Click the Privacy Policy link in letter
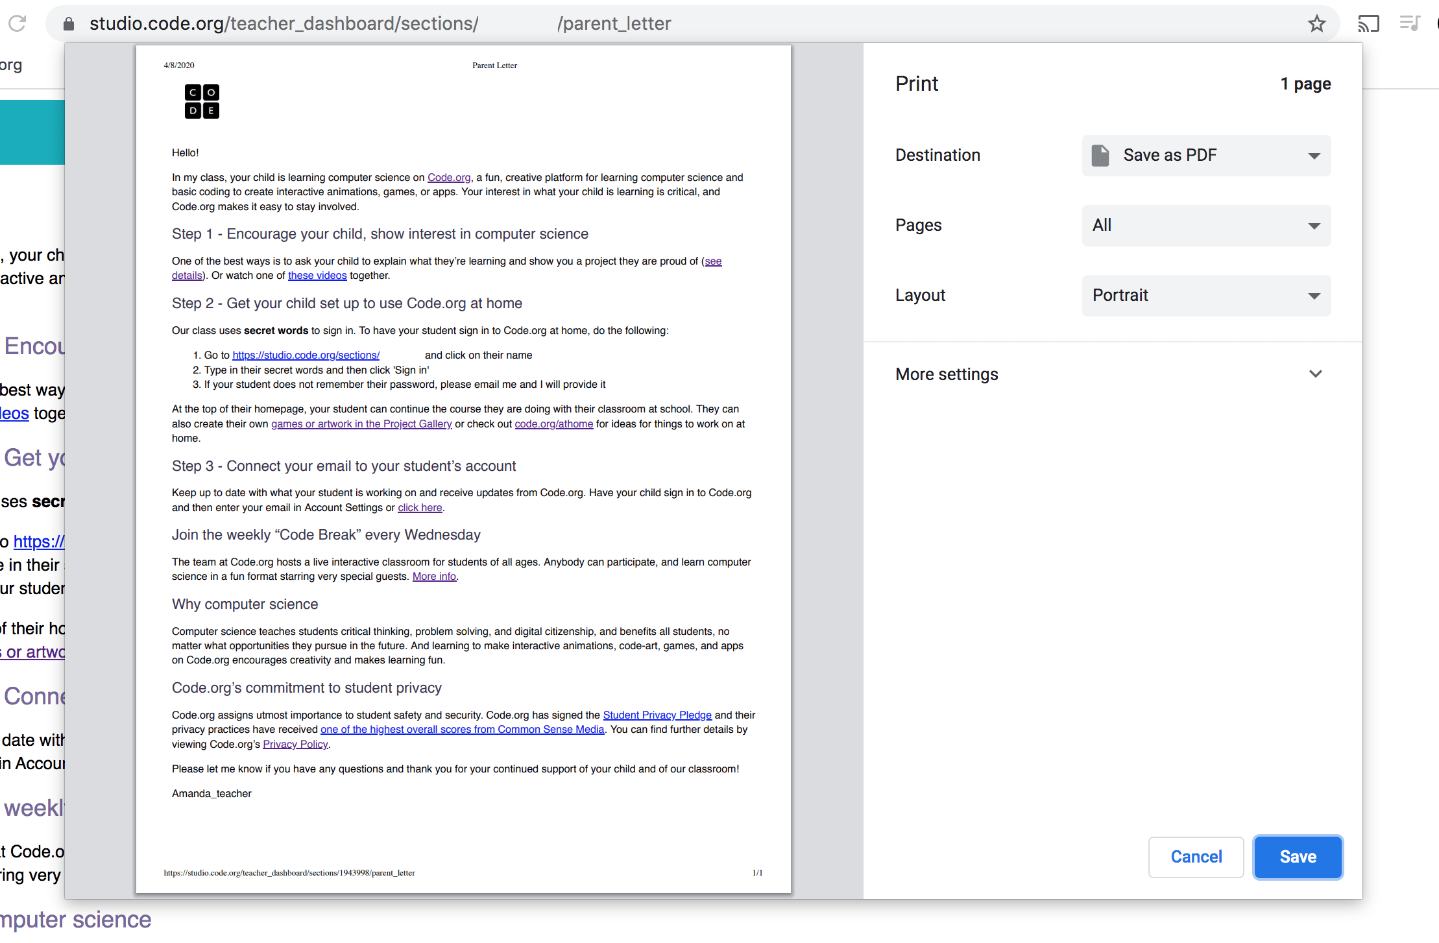This screenshot has width=1439, height=943. tap(295, 745)
